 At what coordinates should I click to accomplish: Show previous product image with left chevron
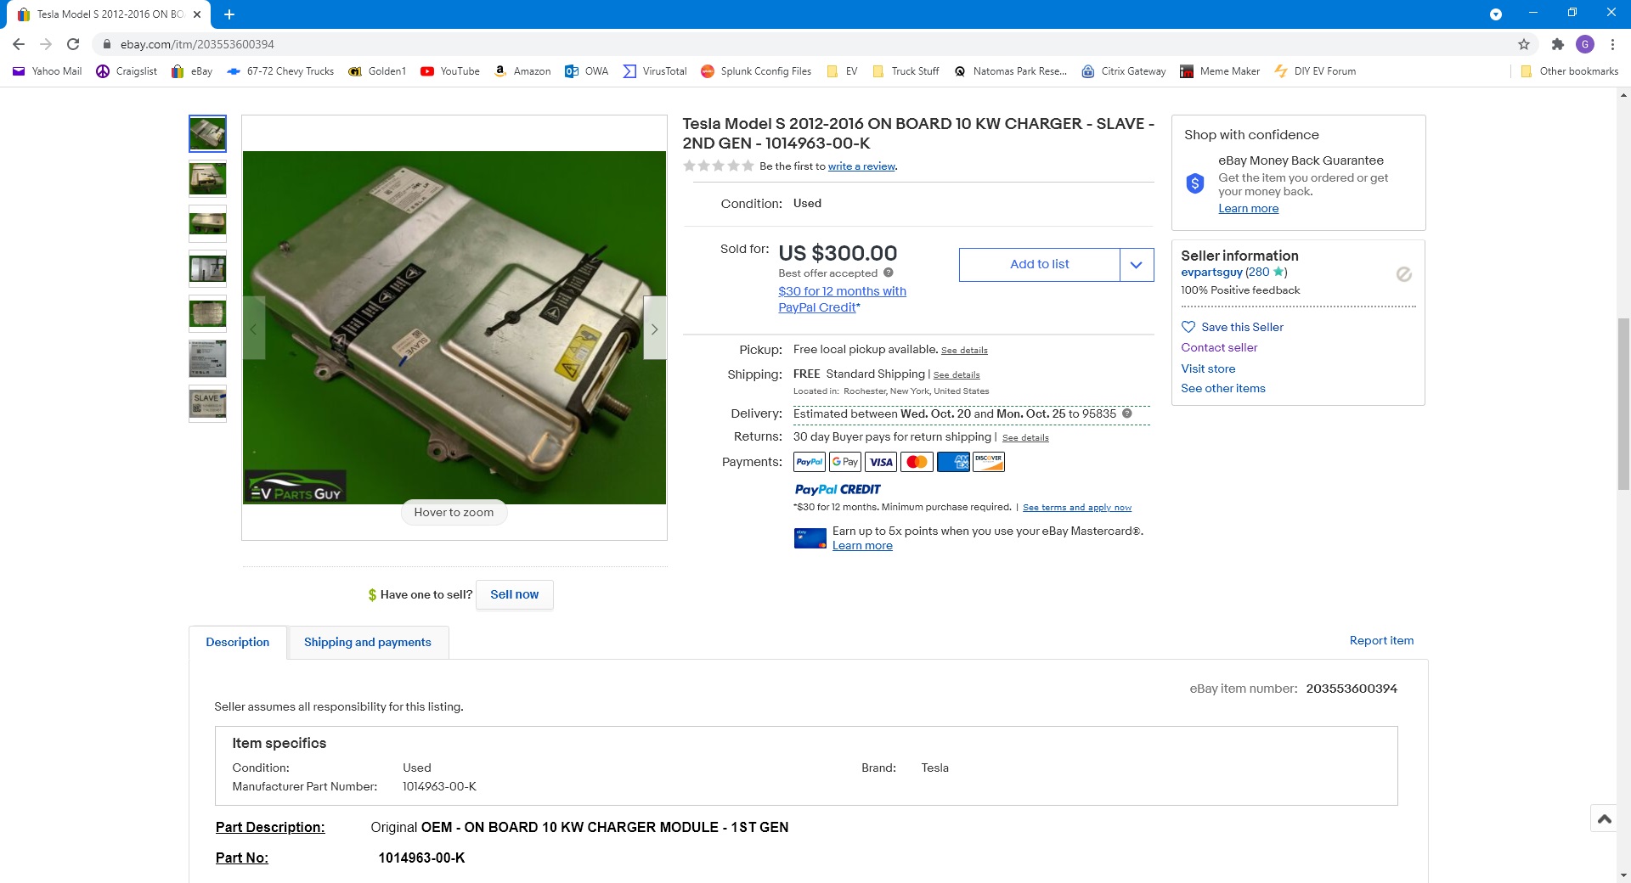click(x=253, y=329)
